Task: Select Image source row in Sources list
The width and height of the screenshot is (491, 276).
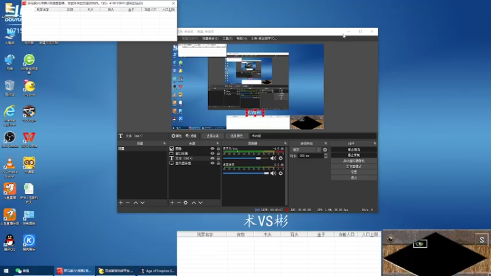Action: coord(194,148)
